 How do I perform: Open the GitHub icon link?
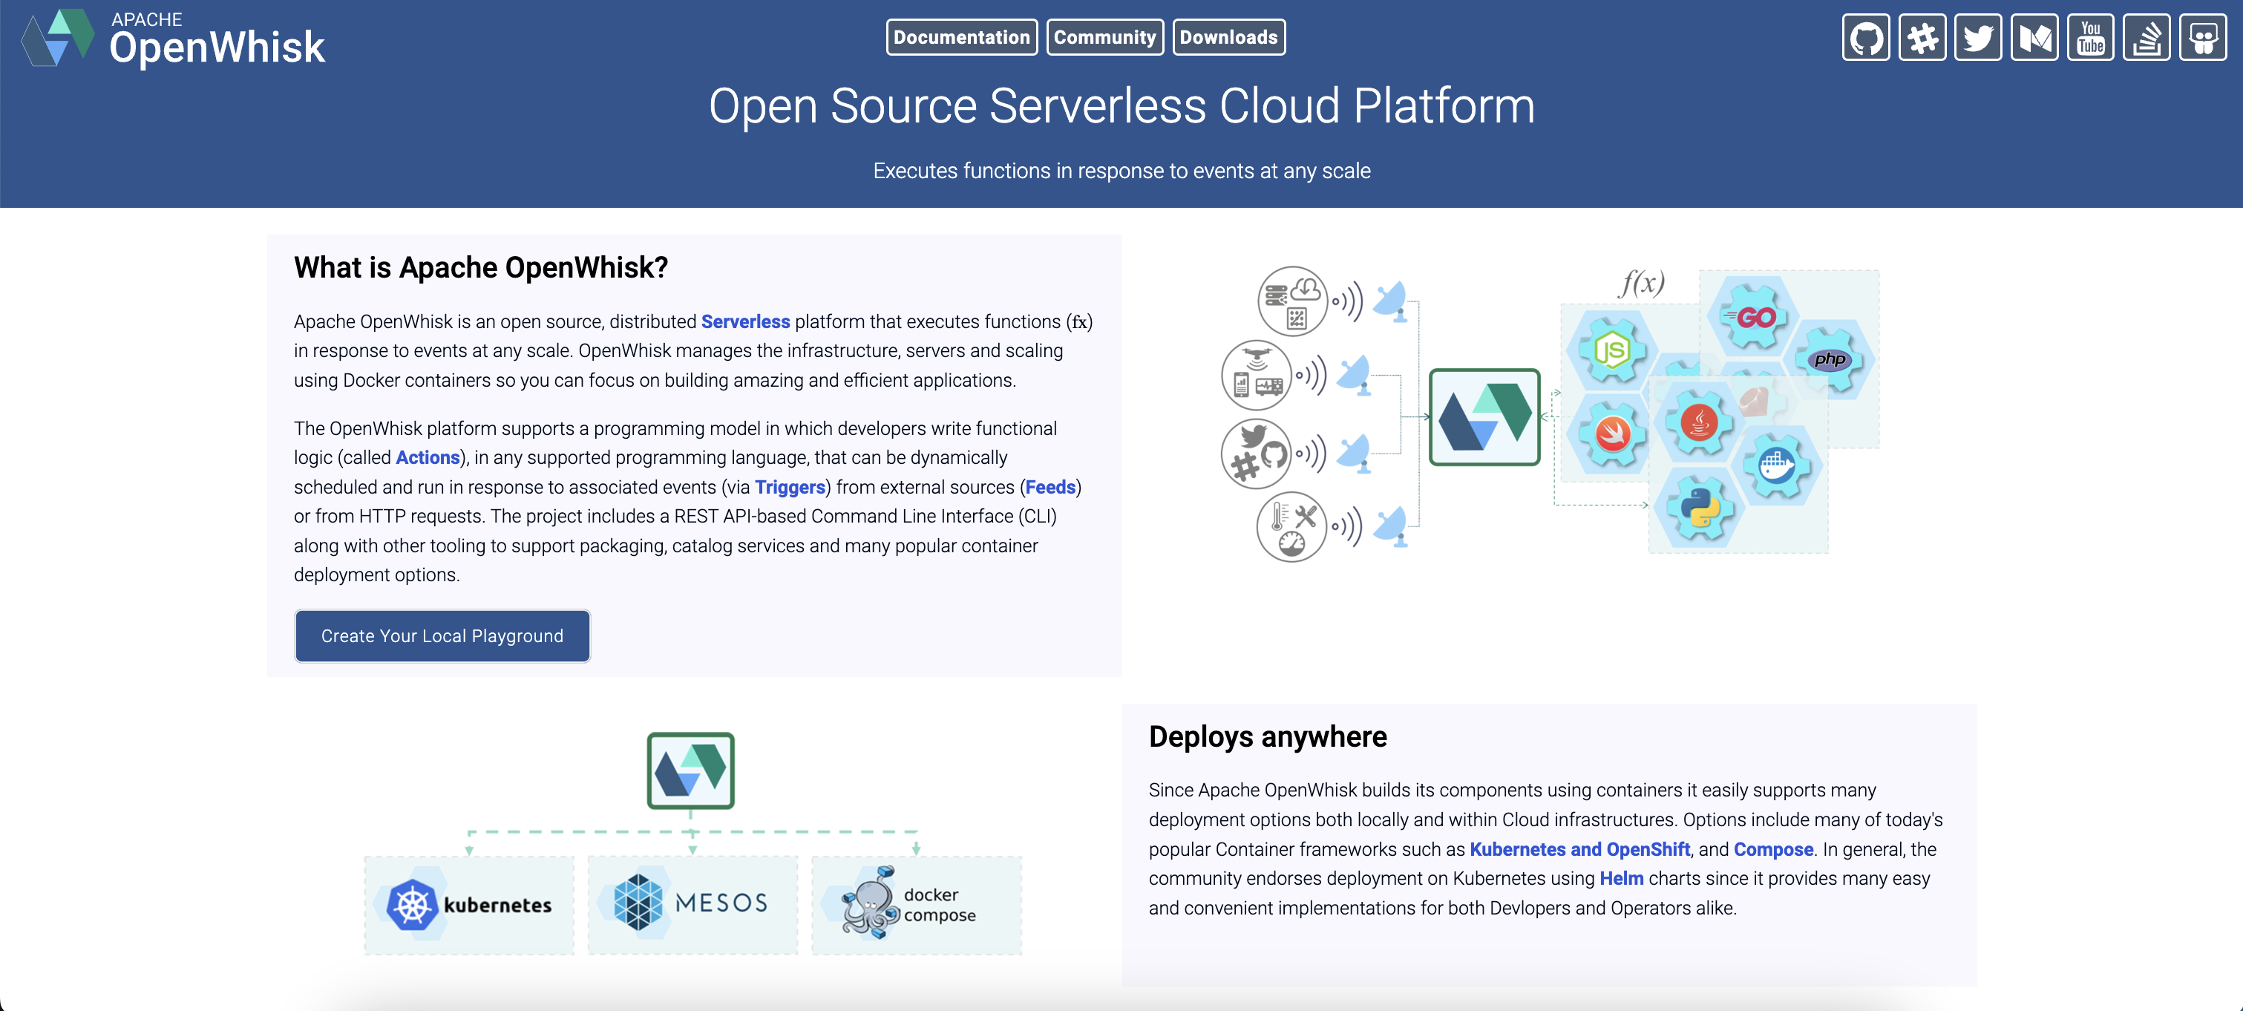1865,37
